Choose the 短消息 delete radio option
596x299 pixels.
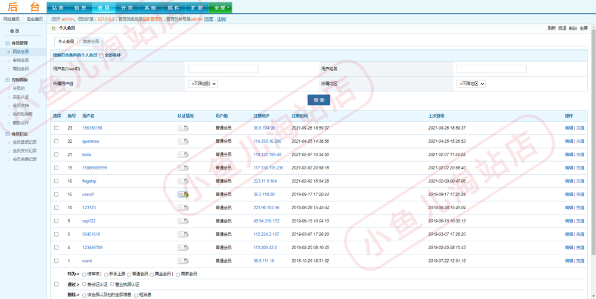(x=136, y=295)
